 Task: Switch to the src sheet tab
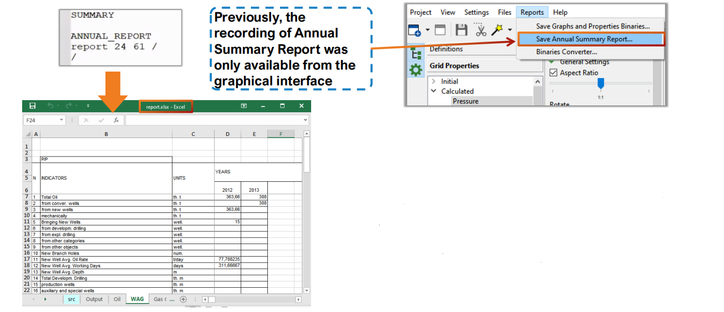pyautogui.click(x=71, y=299)
